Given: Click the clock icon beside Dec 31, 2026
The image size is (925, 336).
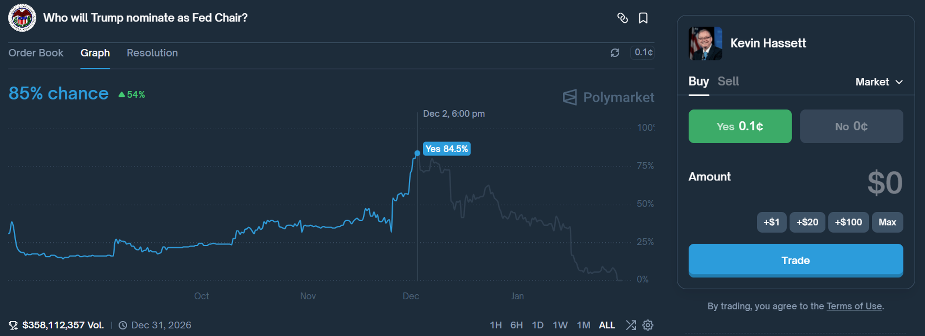Looking at the screenshot, I should click(123, 325).
